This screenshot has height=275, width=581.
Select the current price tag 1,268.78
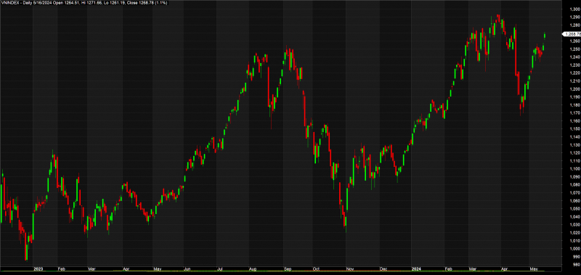pyautogui.click(x=572, y=34)
